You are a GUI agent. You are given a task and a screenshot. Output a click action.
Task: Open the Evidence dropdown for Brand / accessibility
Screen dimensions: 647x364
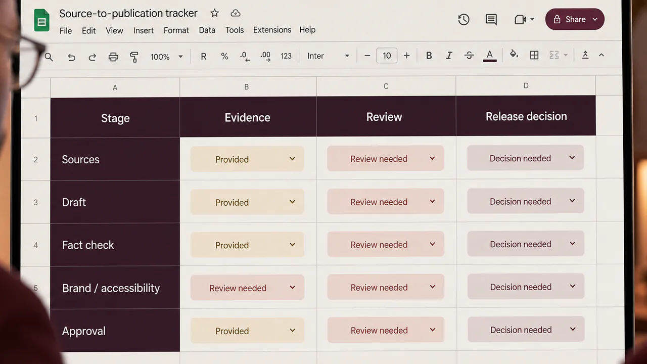point(247,288)
